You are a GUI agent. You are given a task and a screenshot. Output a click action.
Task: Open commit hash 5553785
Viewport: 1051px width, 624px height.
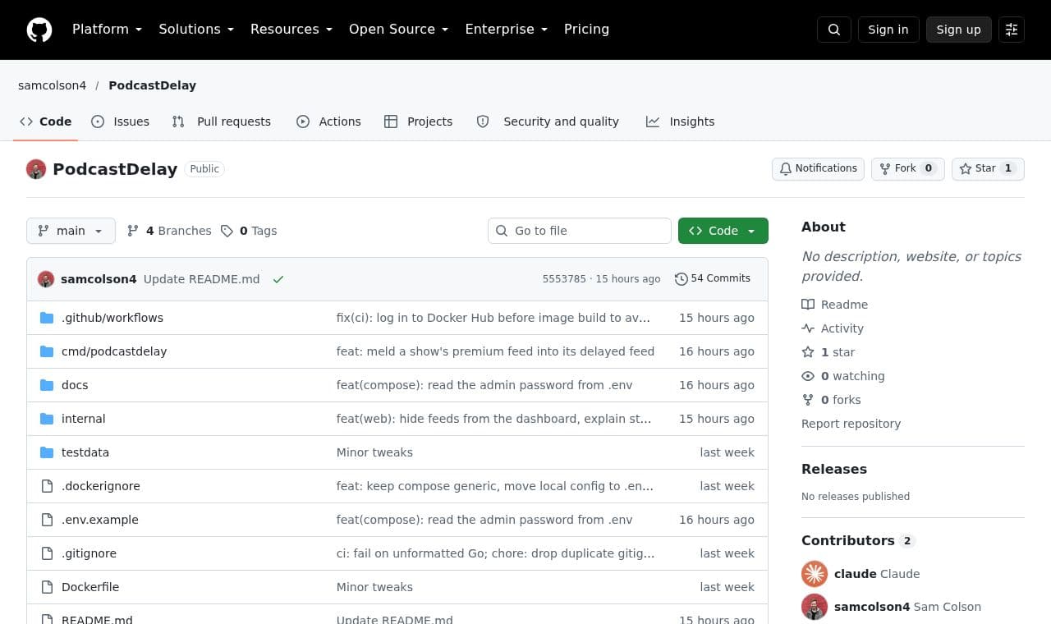pyautogui.click(x=564, y=279)
